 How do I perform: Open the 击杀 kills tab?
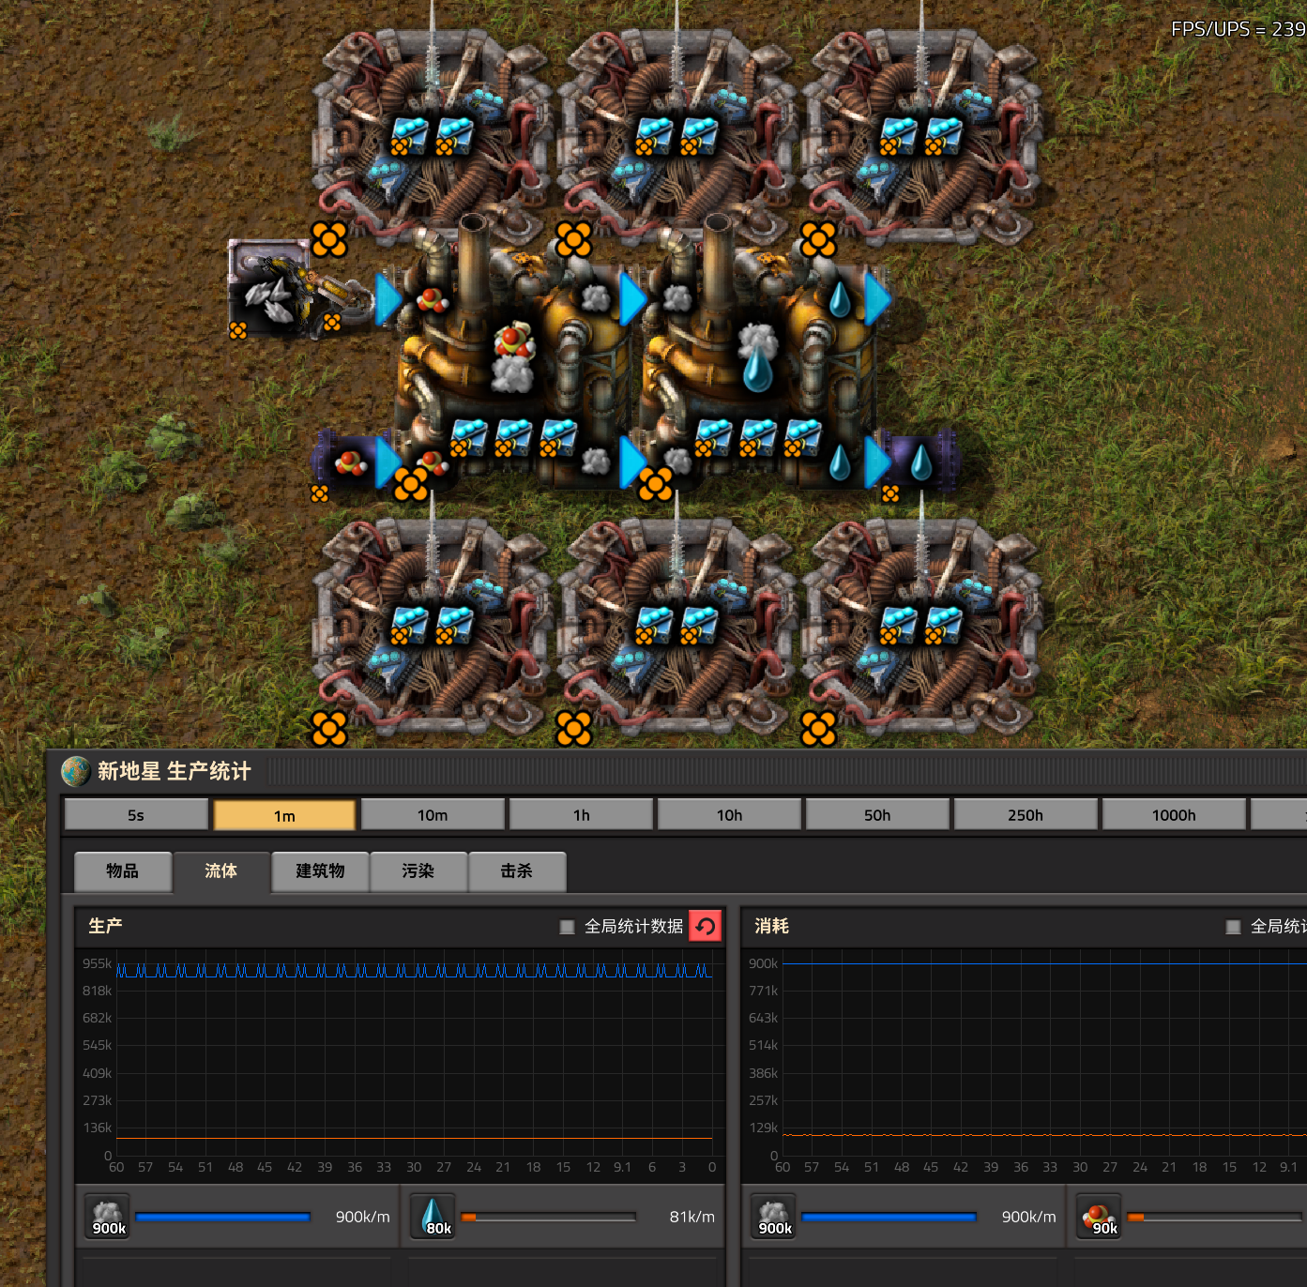point(517,871)
